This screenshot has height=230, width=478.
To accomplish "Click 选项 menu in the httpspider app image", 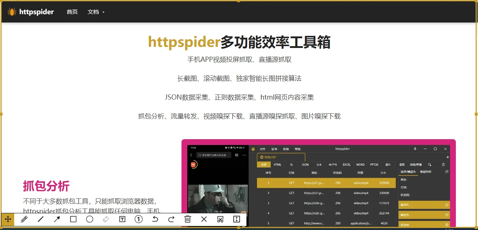I will (x=286, y=149).
